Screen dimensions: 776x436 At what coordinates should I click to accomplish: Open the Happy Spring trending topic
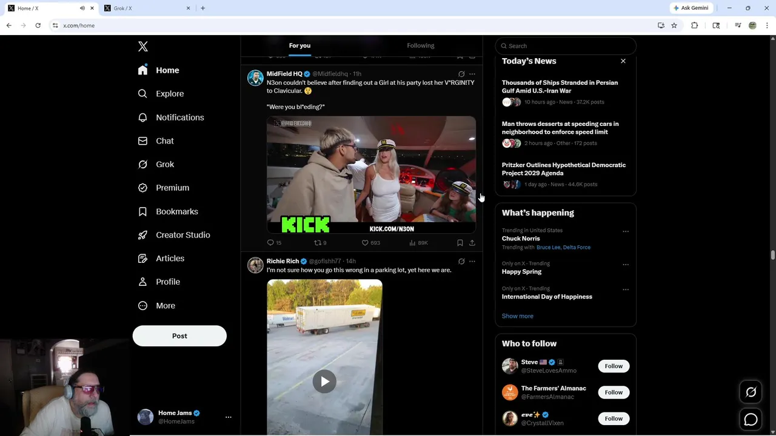point(521,272)
